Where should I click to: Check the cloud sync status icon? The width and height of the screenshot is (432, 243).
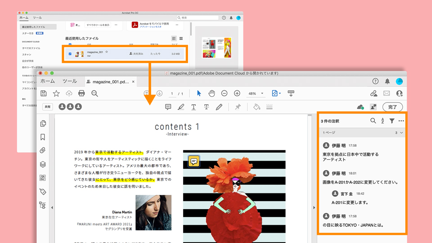coord(360,107)
